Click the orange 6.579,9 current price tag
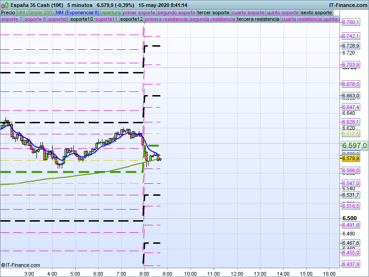 point(351,159)
